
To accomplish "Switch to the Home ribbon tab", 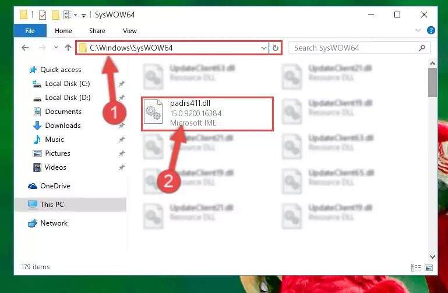I will click(x=64, y=31).
